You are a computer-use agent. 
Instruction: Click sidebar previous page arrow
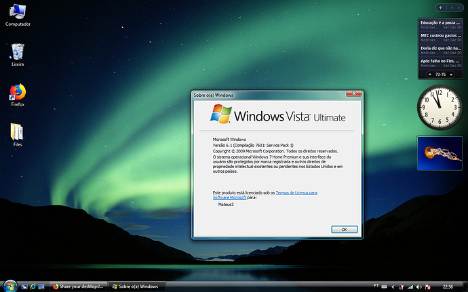click(x=452, y=7)
